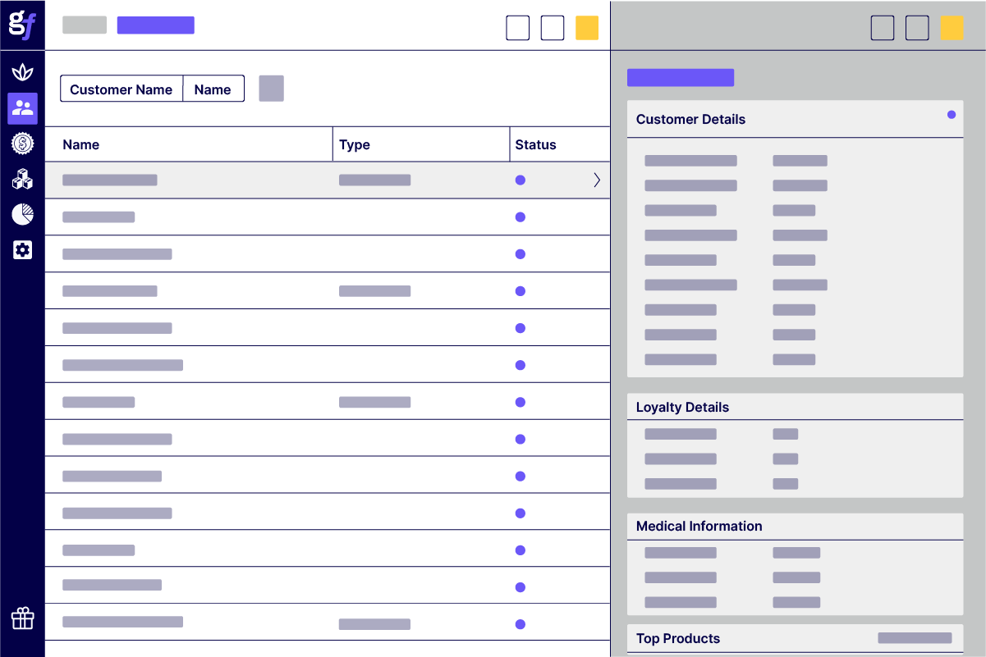Expand the highlighted row with the chevron arrow
Viewport: 986px width, 657px height.
597,180
